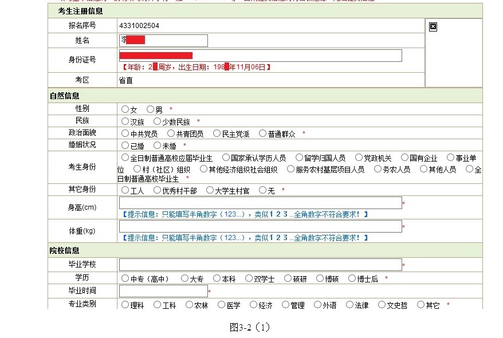Viewport: 503px width, 338px height.
Task: Choose 外语 major category
Action: pyautogui.click(x=317, y=305)
